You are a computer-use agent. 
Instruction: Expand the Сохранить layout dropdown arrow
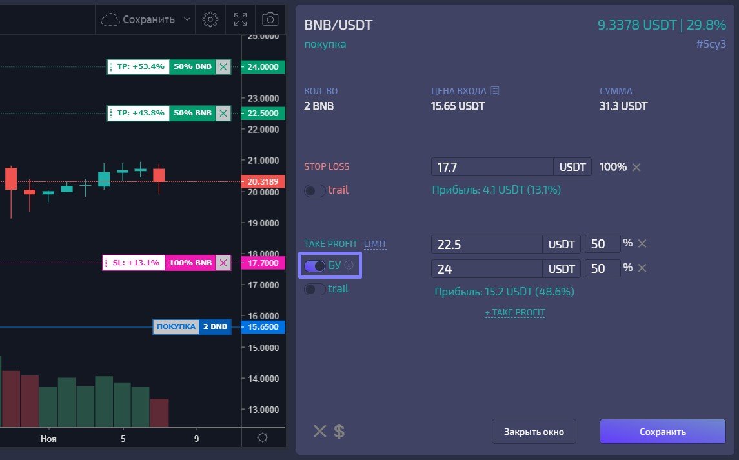[187, 19]
